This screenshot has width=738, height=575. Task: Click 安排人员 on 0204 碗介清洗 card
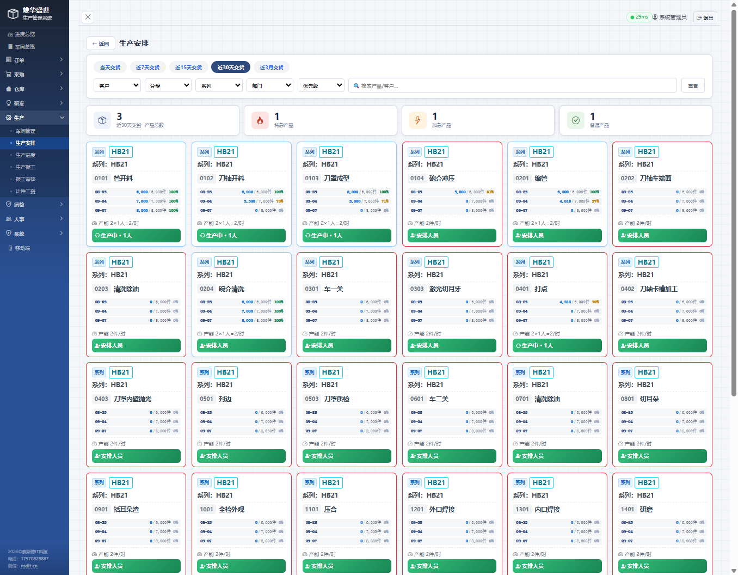241,345
